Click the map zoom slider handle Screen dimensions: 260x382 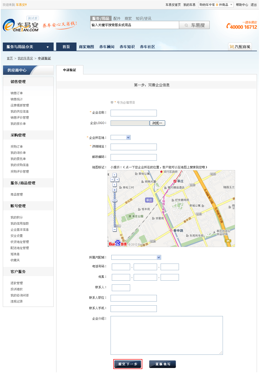coord(115,201)
